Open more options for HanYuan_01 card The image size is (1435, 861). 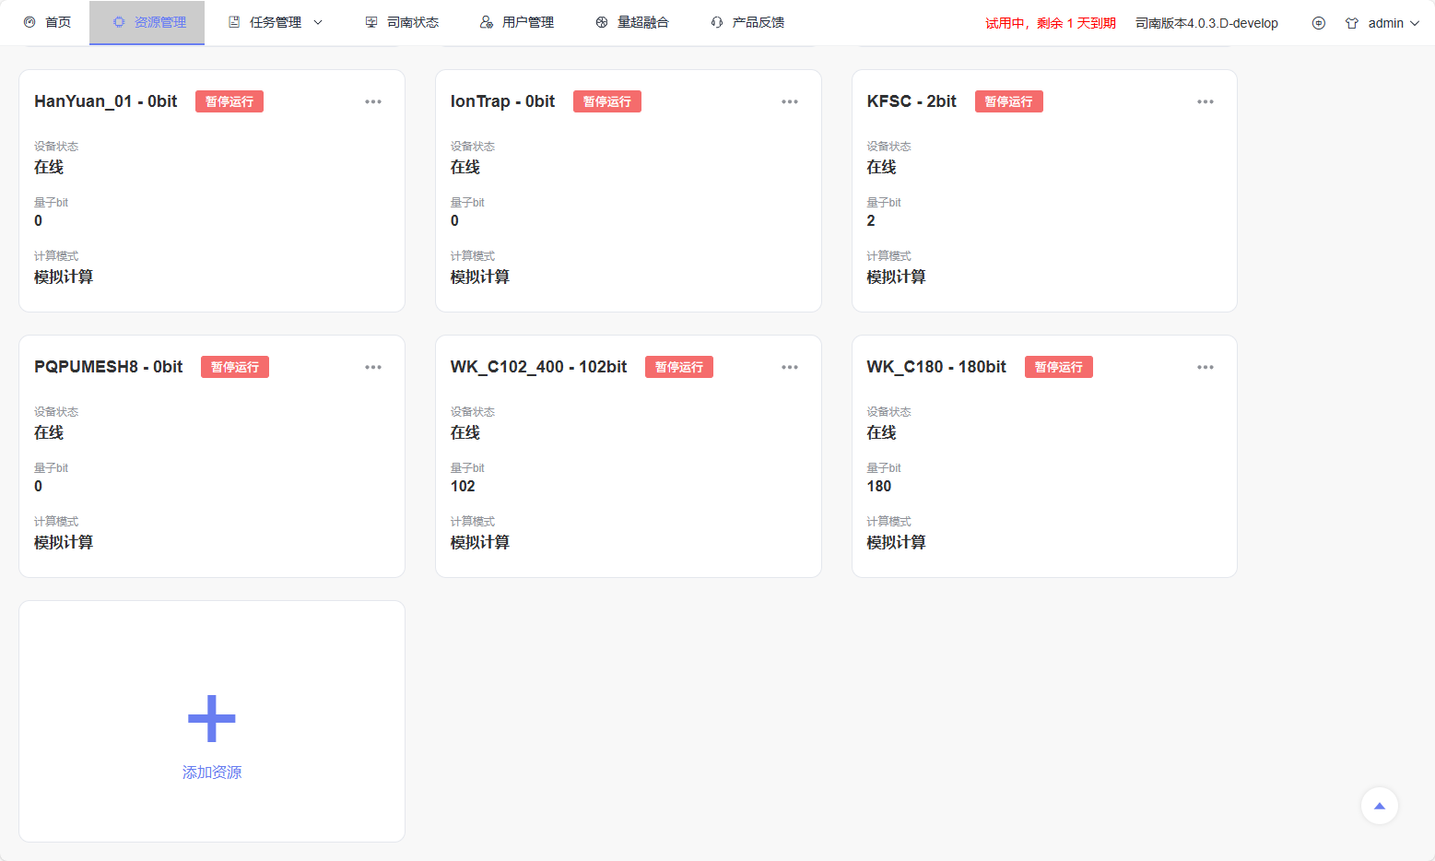click(x=373, y=101)
